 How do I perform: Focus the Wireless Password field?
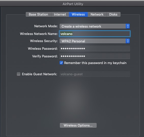pyautogui.click(x=95, y=48)
